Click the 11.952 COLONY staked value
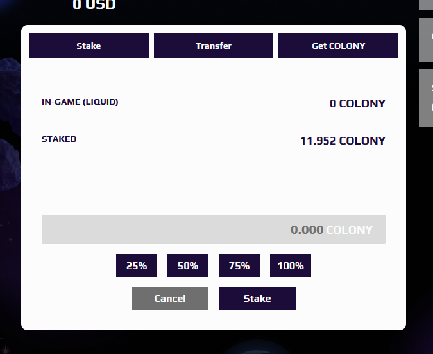The width and height of the screenshot is (433, 354). [x=343, y=141]
